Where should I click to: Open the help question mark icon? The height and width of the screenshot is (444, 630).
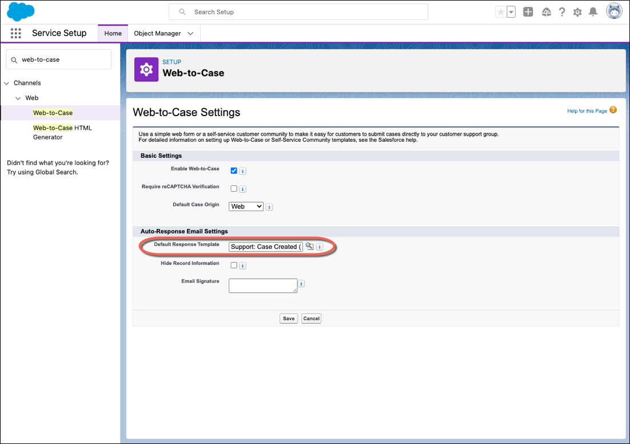(562, 12)
